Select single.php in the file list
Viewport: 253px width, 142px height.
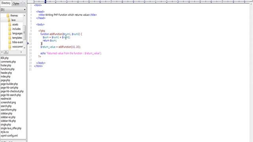6,125
